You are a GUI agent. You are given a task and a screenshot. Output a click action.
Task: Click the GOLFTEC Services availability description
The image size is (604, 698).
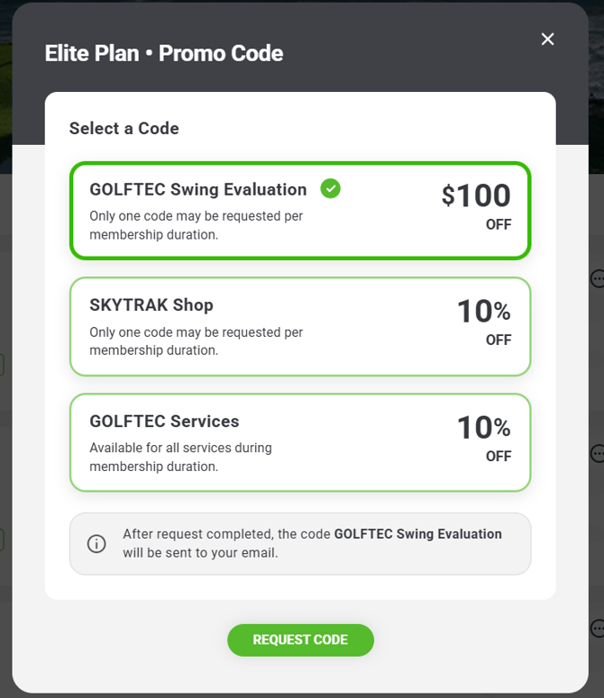(180, 457)
